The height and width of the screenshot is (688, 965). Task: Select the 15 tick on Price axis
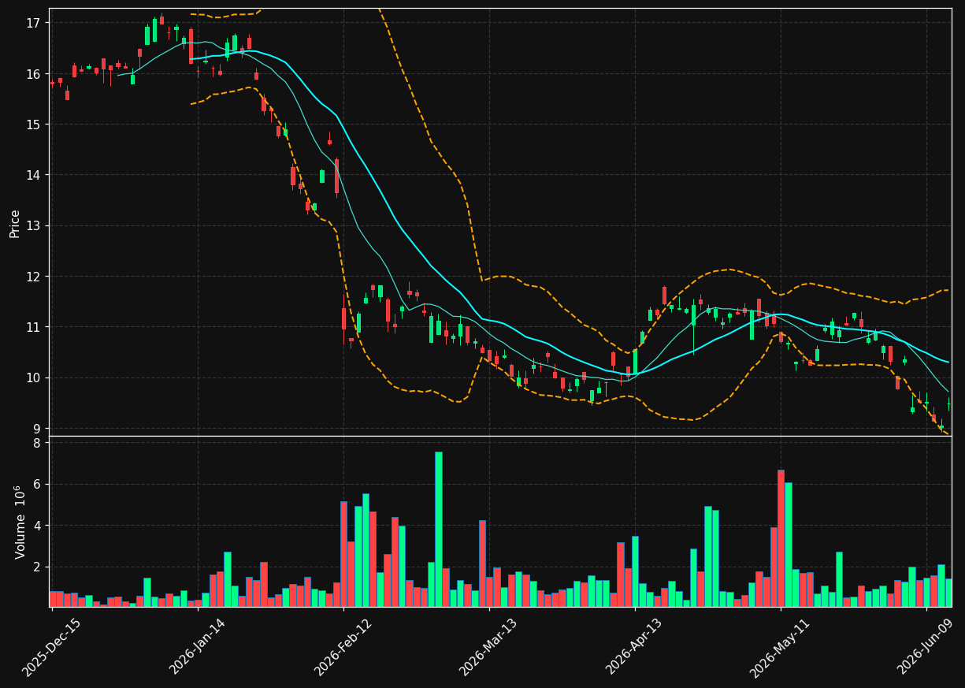point(33,125)
